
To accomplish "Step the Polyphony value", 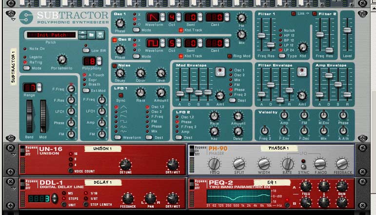I will (99, 61).
